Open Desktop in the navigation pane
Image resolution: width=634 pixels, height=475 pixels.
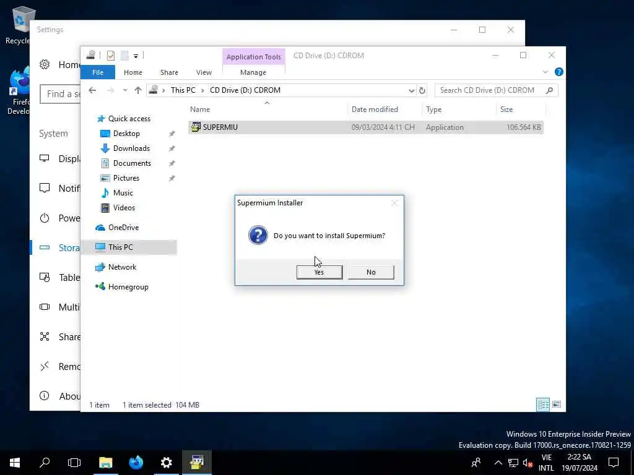pos(126,134)
